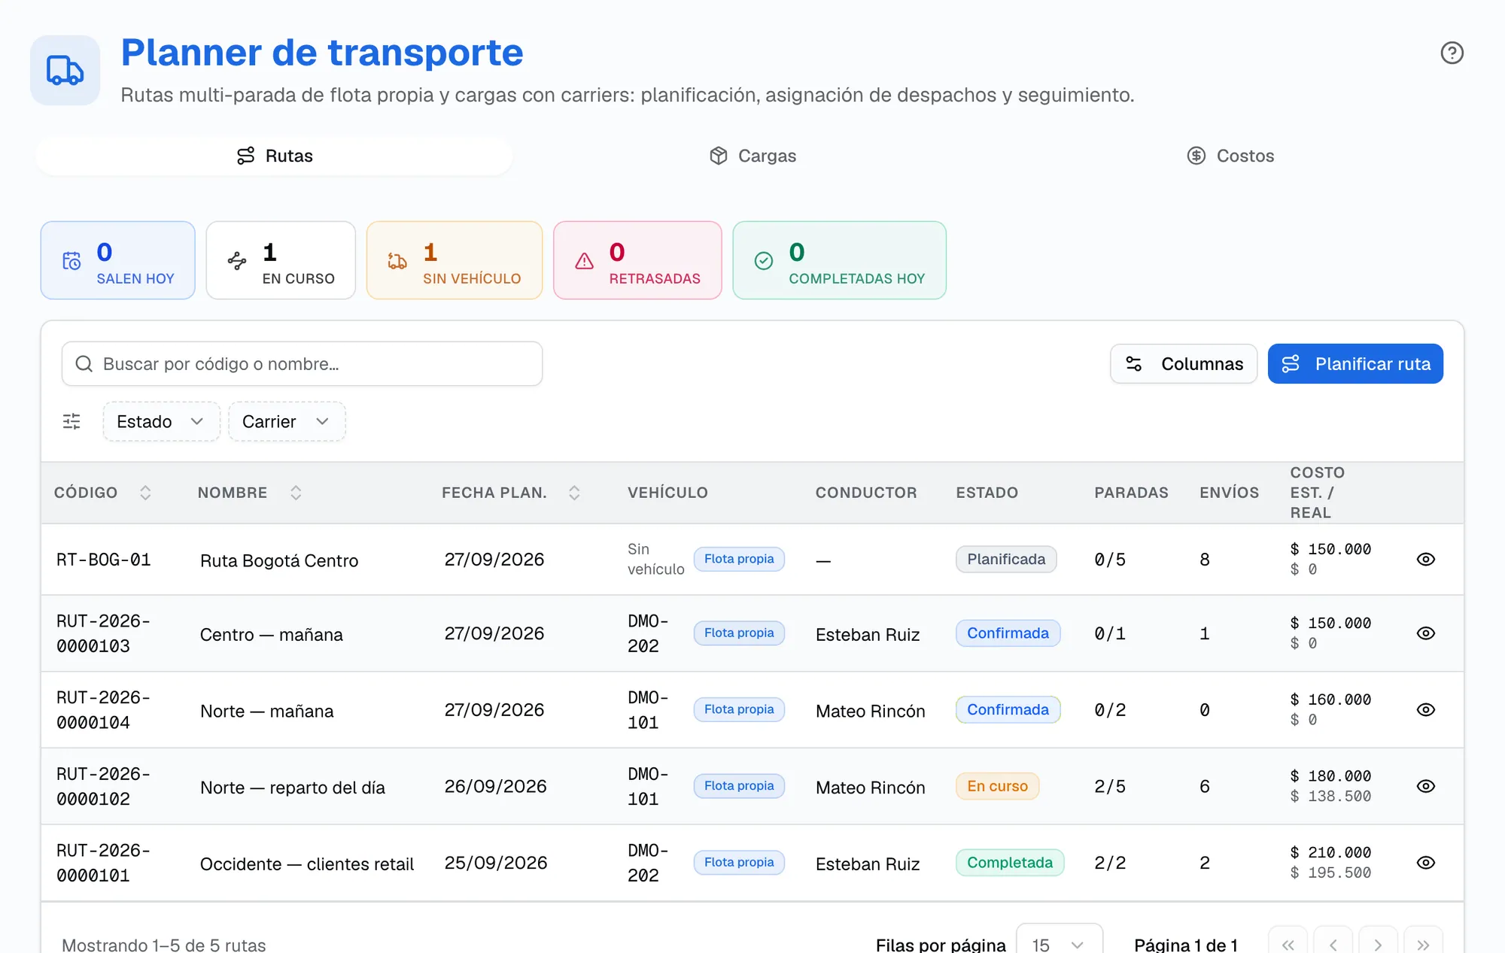
Task: Filter by Retrasadas card
Action: click(637, 260)
